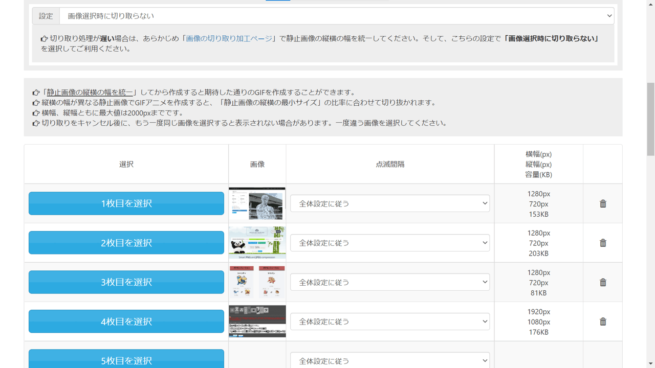Image resolution: width=655 pixels, height=368 pixels.
Task: Click the 画像 column header
Action: click(257, 164)
